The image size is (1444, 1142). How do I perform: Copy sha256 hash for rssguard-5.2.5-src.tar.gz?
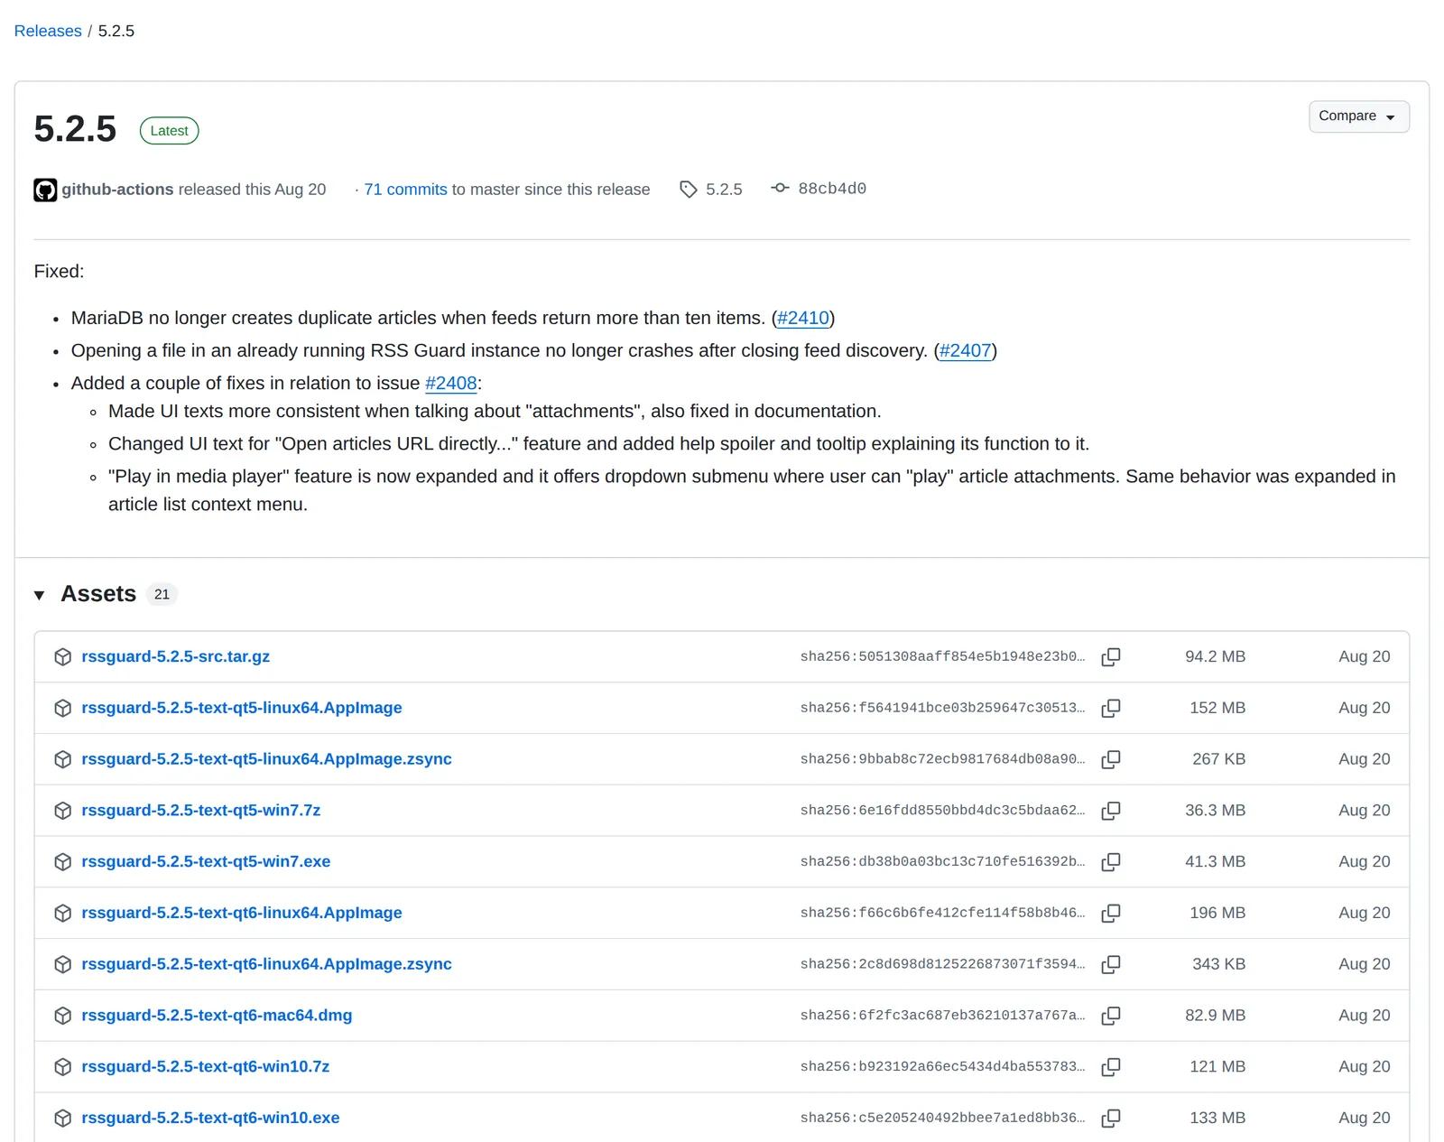pos(1111,657)
